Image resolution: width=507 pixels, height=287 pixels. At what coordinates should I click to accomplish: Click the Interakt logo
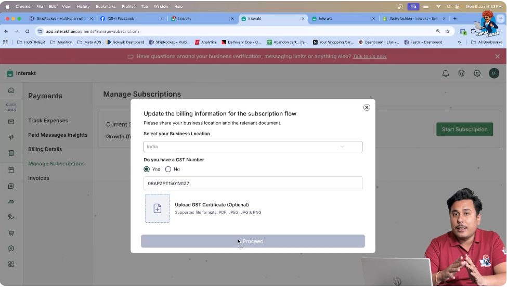click(21, 73)
